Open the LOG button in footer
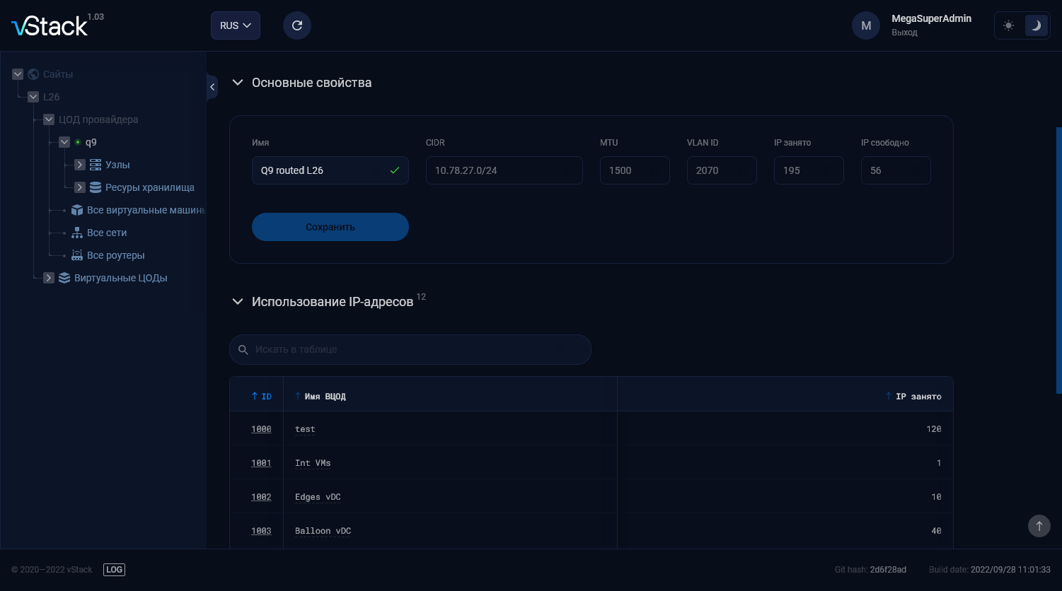This screenshot has width=1062, height=591. [114, 570]
